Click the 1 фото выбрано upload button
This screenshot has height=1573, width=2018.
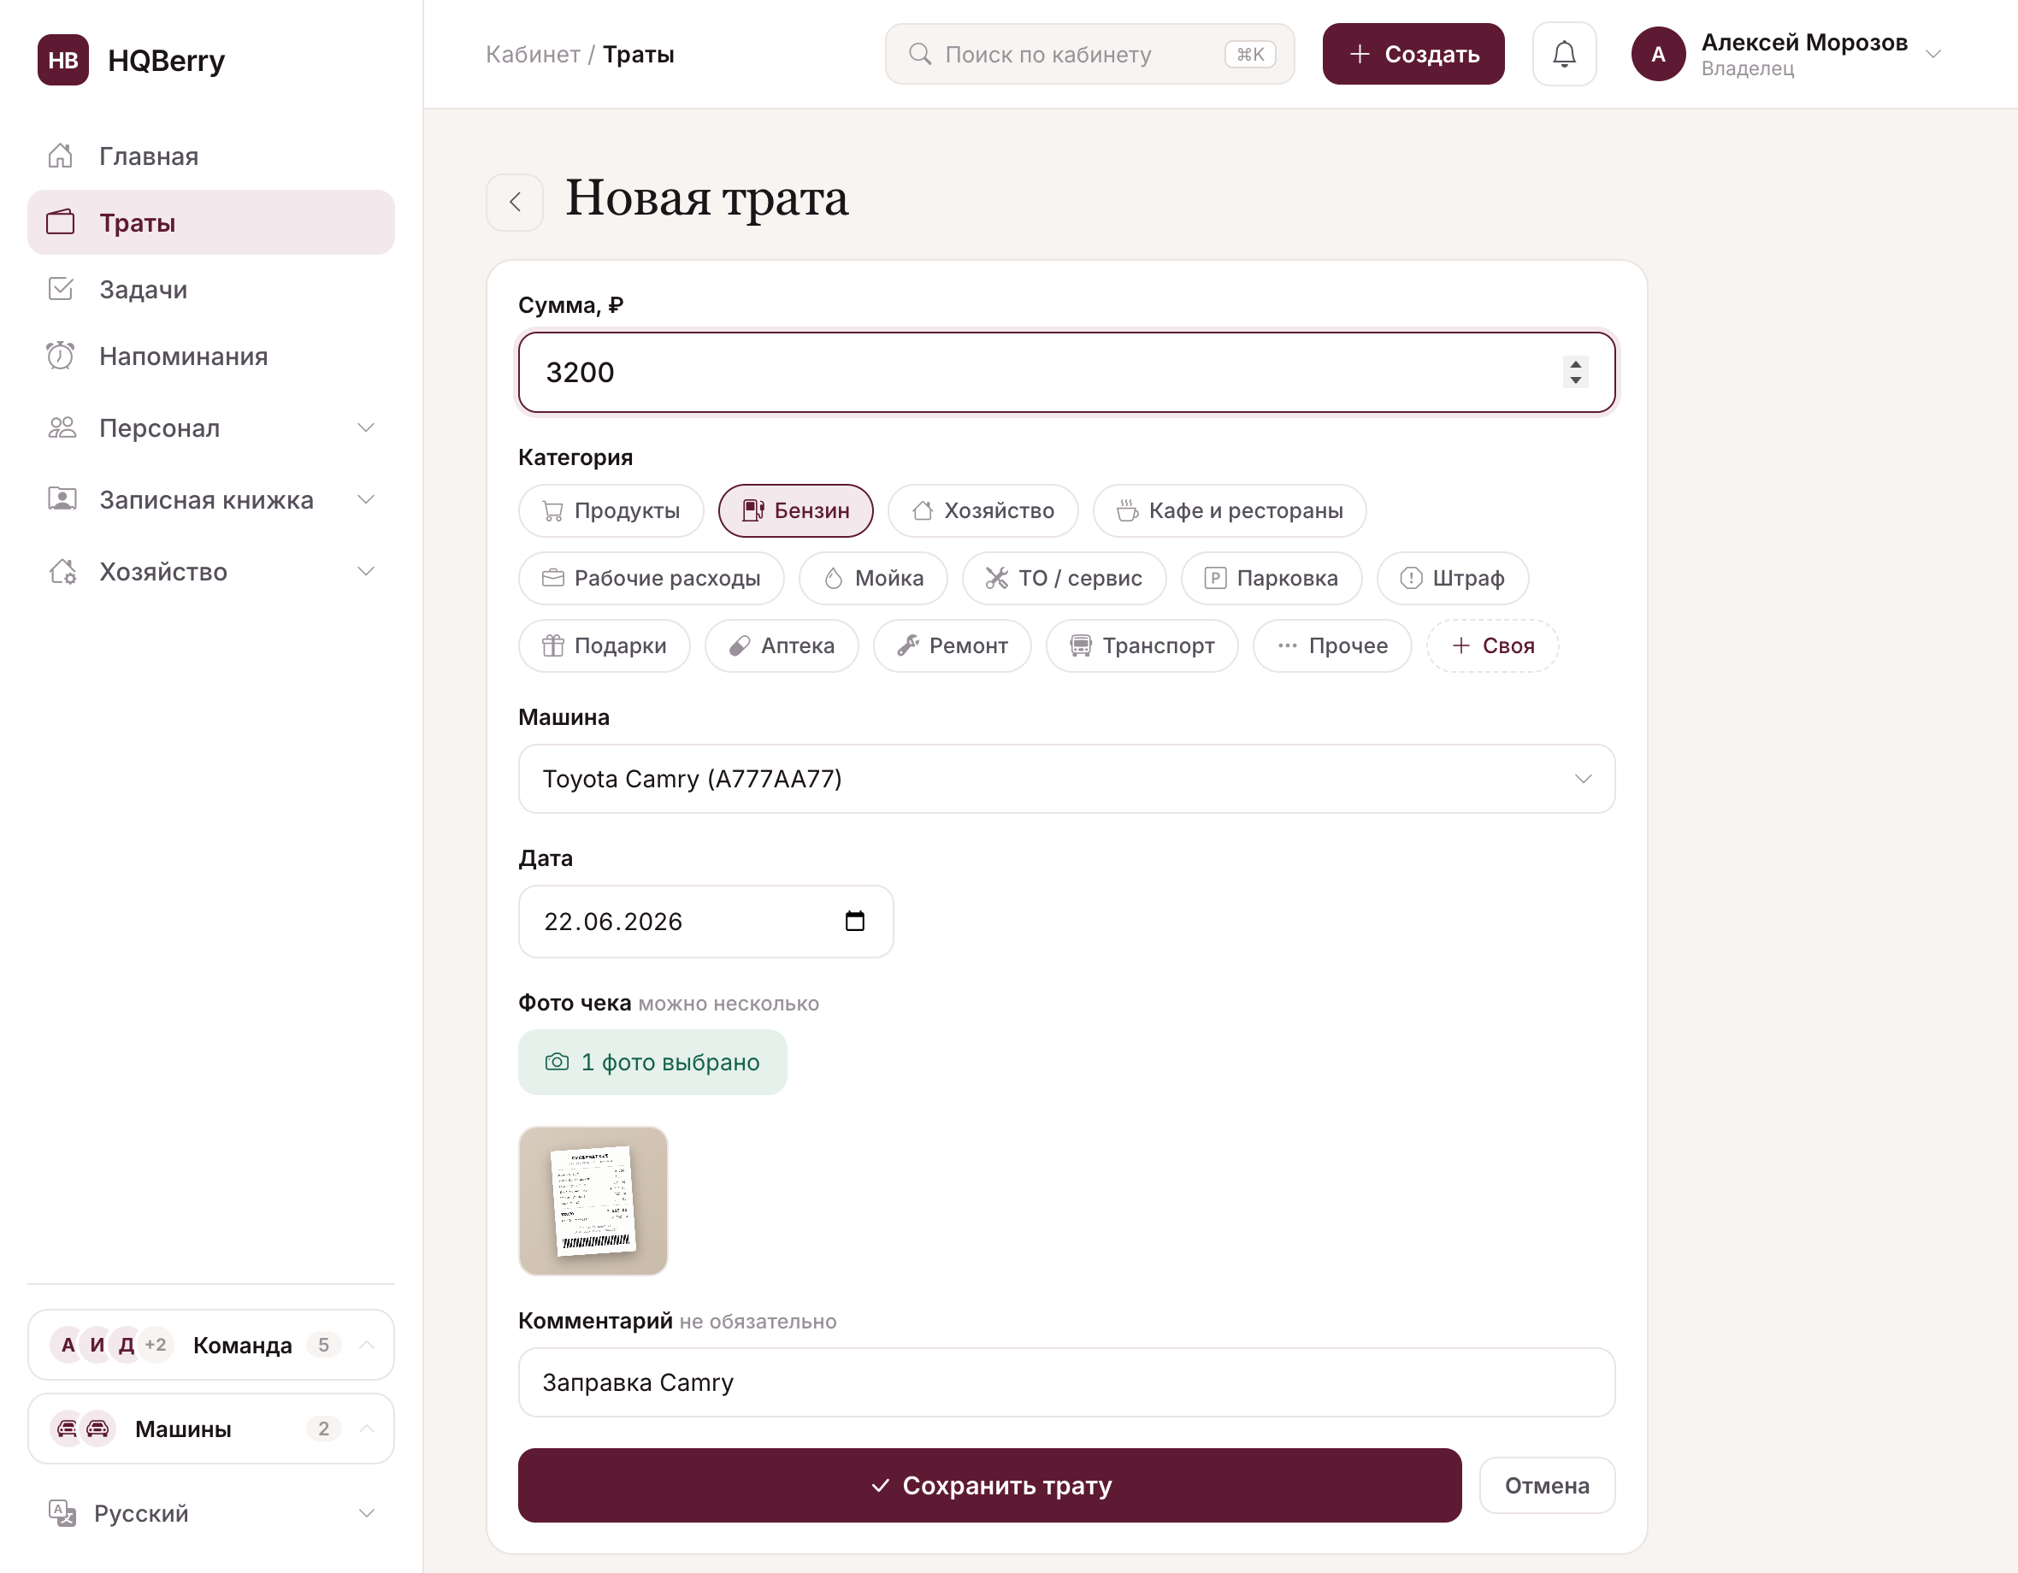point(652,1063)
